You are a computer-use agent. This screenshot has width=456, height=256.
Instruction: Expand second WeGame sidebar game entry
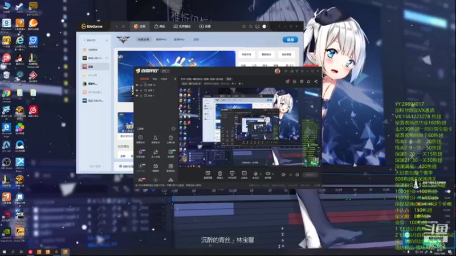pos(107,58)
